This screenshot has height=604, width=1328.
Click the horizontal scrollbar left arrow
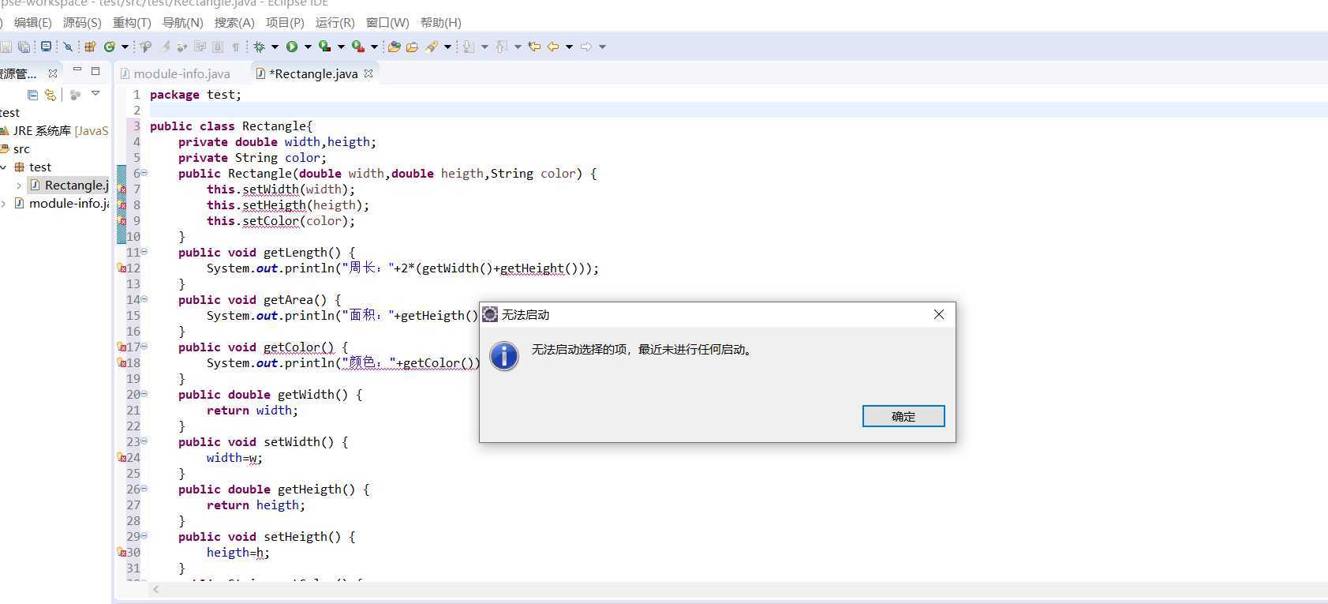pyautogui.click(x=156, y=589)
